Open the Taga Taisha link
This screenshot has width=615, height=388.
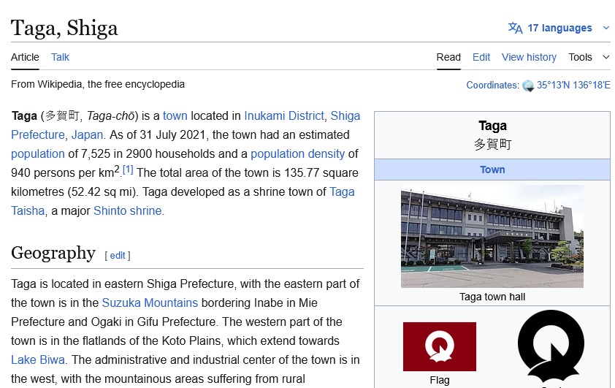coord(342,192)
